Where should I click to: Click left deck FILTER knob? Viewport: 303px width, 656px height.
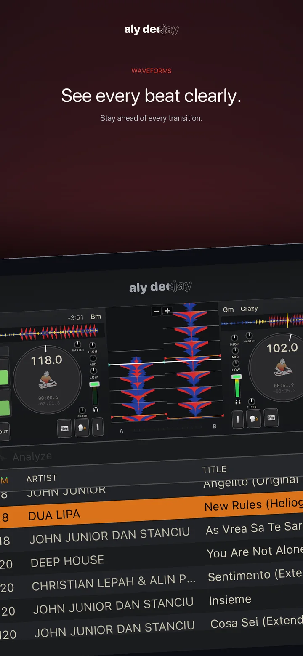82,410
